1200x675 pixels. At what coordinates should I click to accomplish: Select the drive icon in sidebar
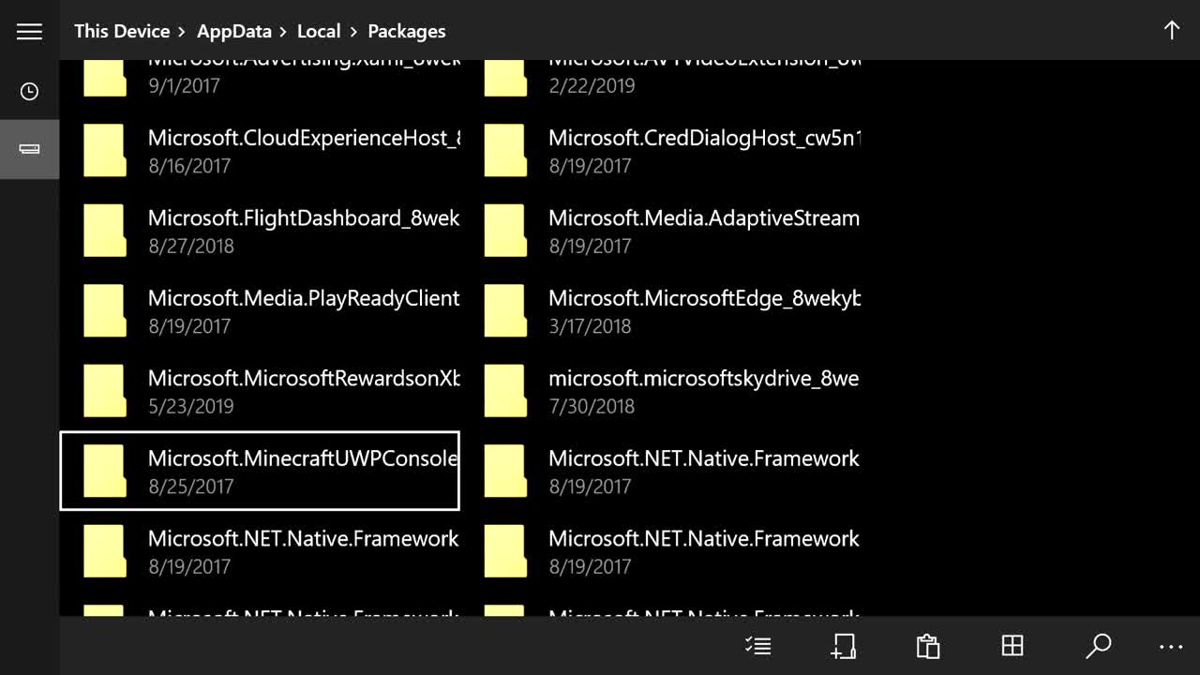click(x=29, y=149)
